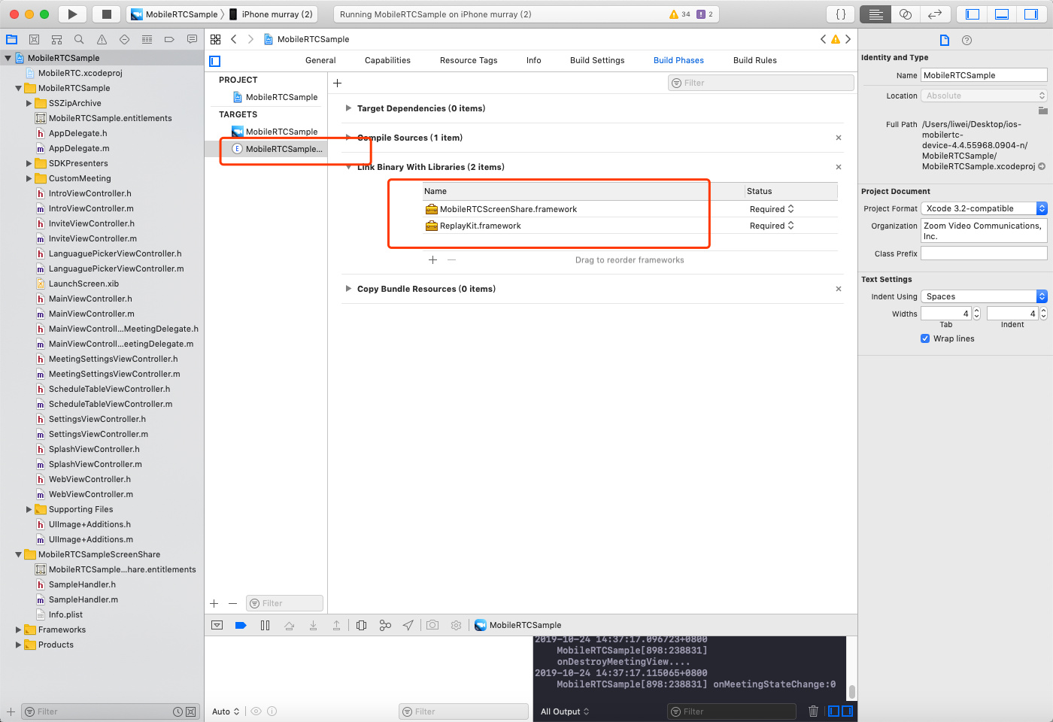Viewport: 1053px width, 722px height.
Task: Open the test navigator
Action: (x=124, y=39)
